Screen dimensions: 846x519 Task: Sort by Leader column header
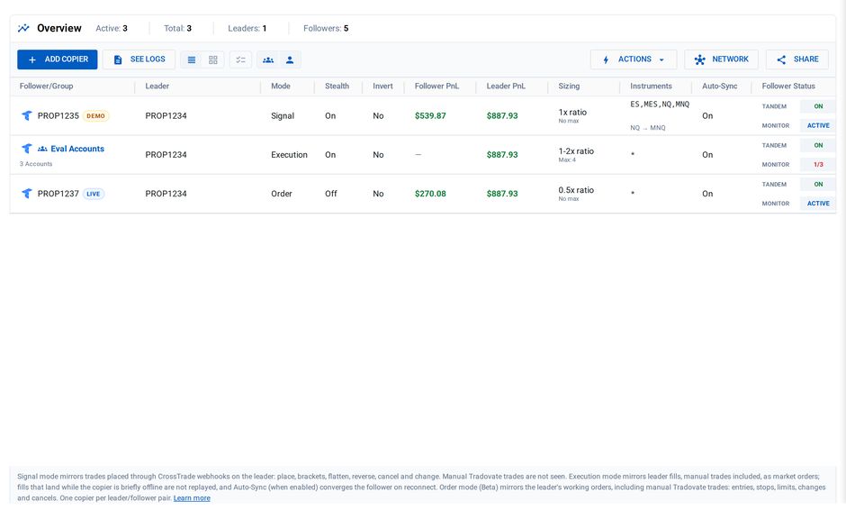[157, 86]
